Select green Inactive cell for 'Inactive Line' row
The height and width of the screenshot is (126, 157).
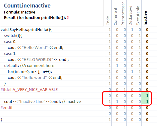tap(145, 102)
